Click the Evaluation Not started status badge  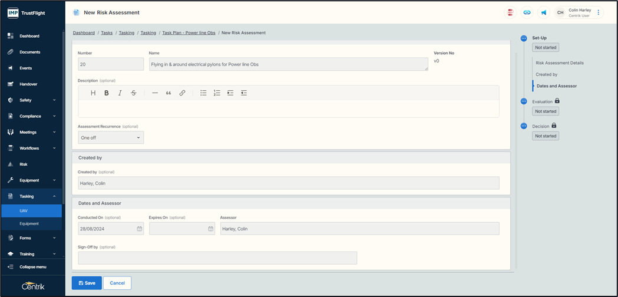tap(546, 111)
